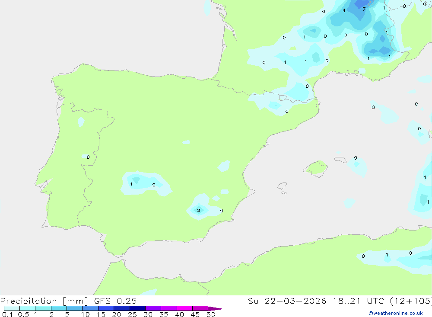The image size is (432, 317).
Task: Click Menorca island on the map
Action: pos(340,160)
